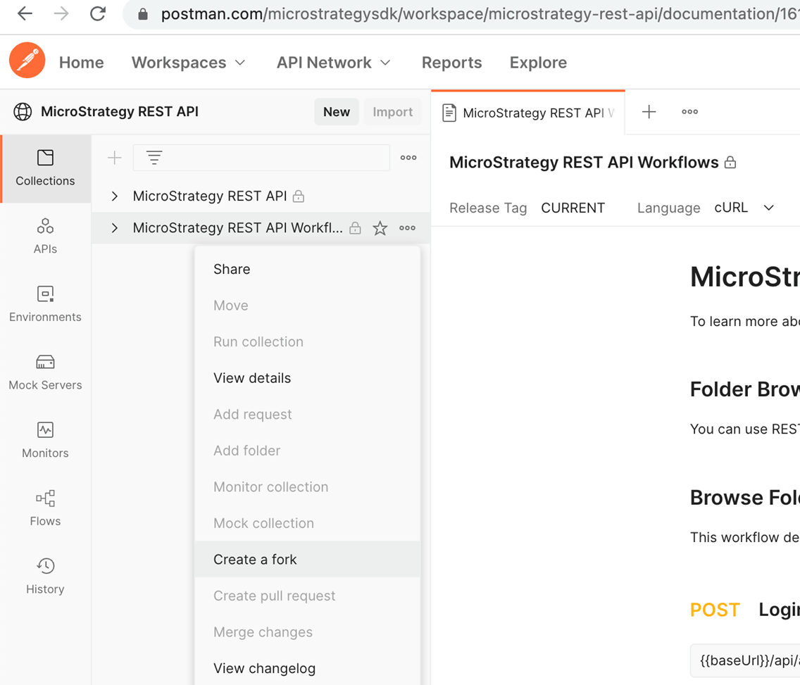Switch to the Collections sidebar tab

45,168
